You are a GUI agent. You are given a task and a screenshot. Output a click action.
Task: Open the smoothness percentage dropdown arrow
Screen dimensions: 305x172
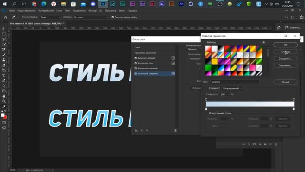(228, 95)
